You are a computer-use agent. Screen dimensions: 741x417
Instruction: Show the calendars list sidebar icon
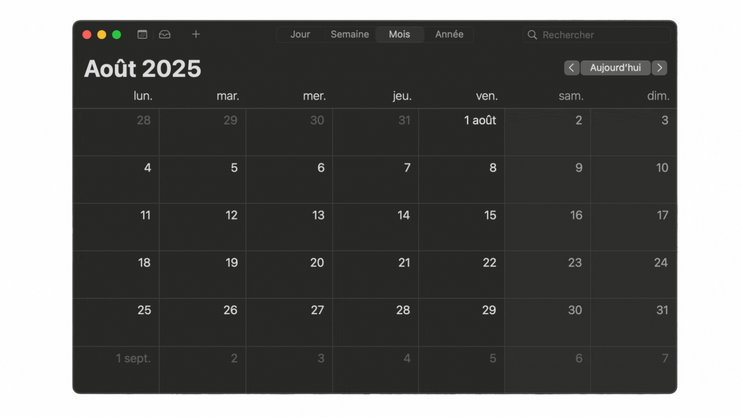pyautogui.click(x=142, y=35)
